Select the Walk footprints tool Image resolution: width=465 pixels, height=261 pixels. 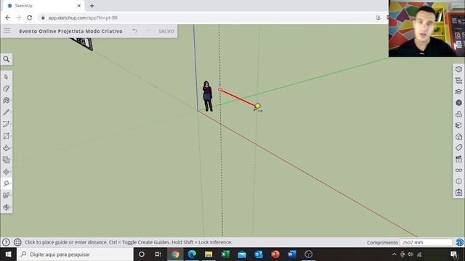(7, 195)
